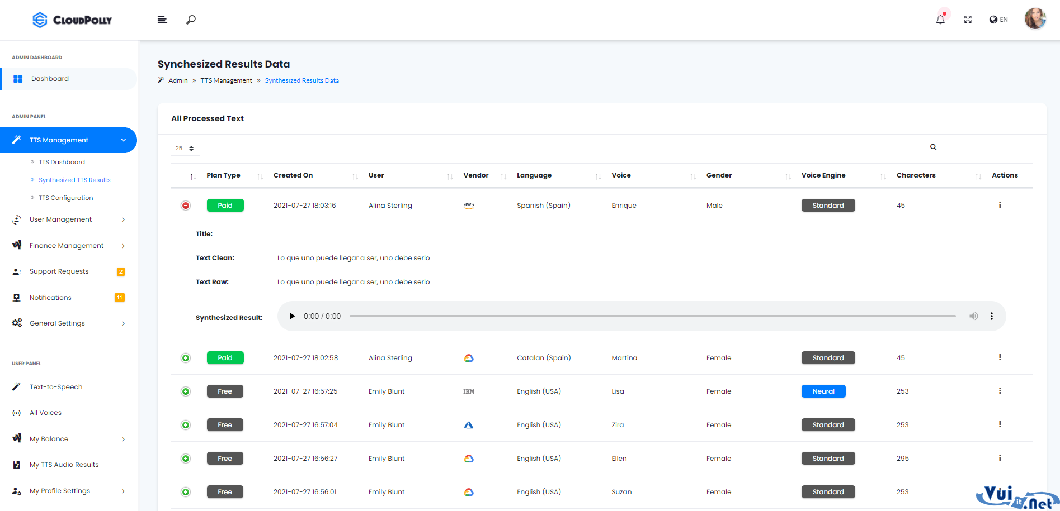This screenshot has height=511, width=1060.
Task: Expand General Settings chevron arrow
Action: coord(123,324)
